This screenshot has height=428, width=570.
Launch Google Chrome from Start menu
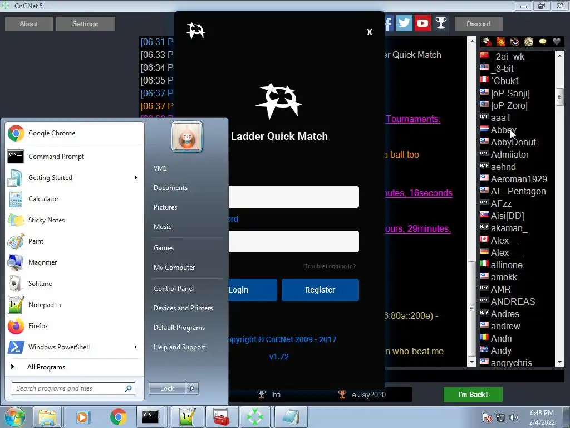(x=74, y=133)
